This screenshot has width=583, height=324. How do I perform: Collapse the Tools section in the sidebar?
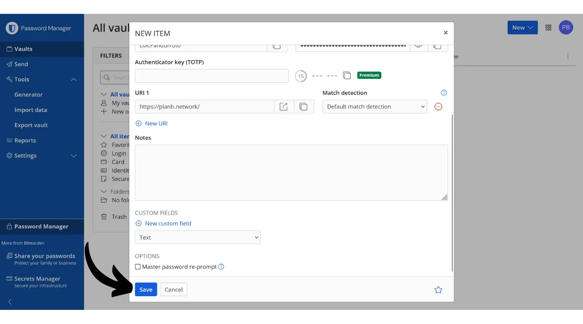[x=73, y=80]
